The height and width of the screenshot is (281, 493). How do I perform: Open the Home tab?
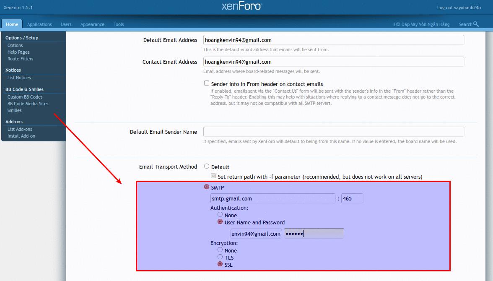coord(12,24)
